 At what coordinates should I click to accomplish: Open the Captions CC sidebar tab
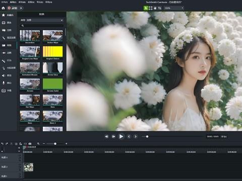(x=8, y=90)
